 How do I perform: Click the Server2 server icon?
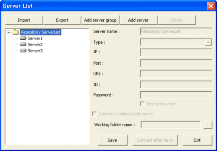point(23,44)
